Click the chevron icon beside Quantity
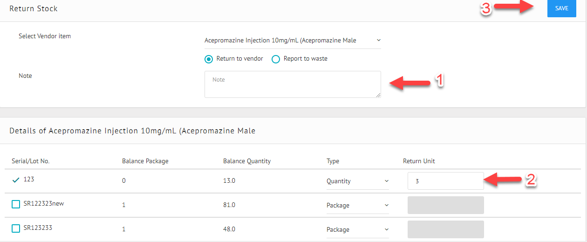The width and height of the screenshot is (587, 242). coord(386,181)
